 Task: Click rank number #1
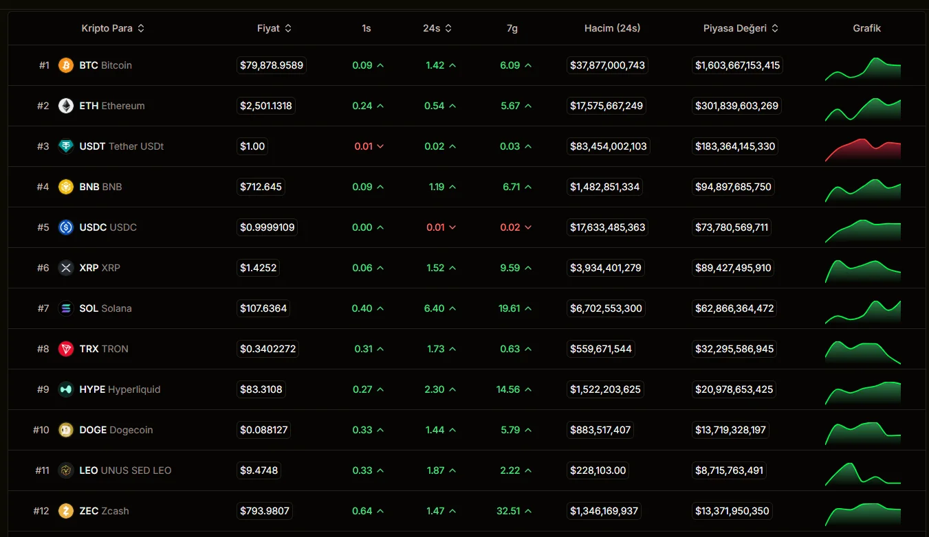pos(44,65)
